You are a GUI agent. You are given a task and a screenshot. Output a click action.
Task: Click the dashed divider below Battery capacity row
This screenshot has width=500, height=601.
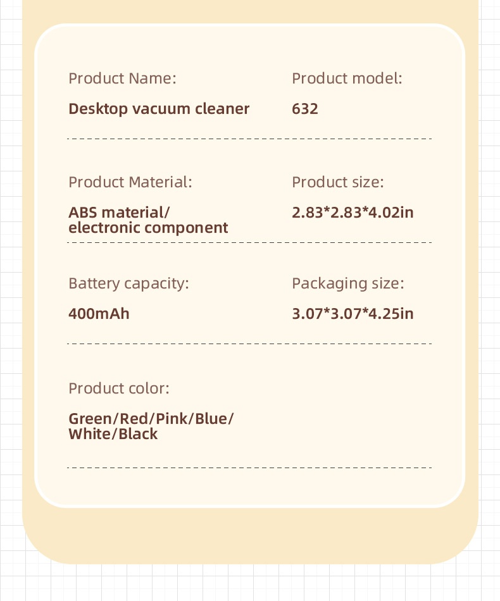[x=249, y=344]
